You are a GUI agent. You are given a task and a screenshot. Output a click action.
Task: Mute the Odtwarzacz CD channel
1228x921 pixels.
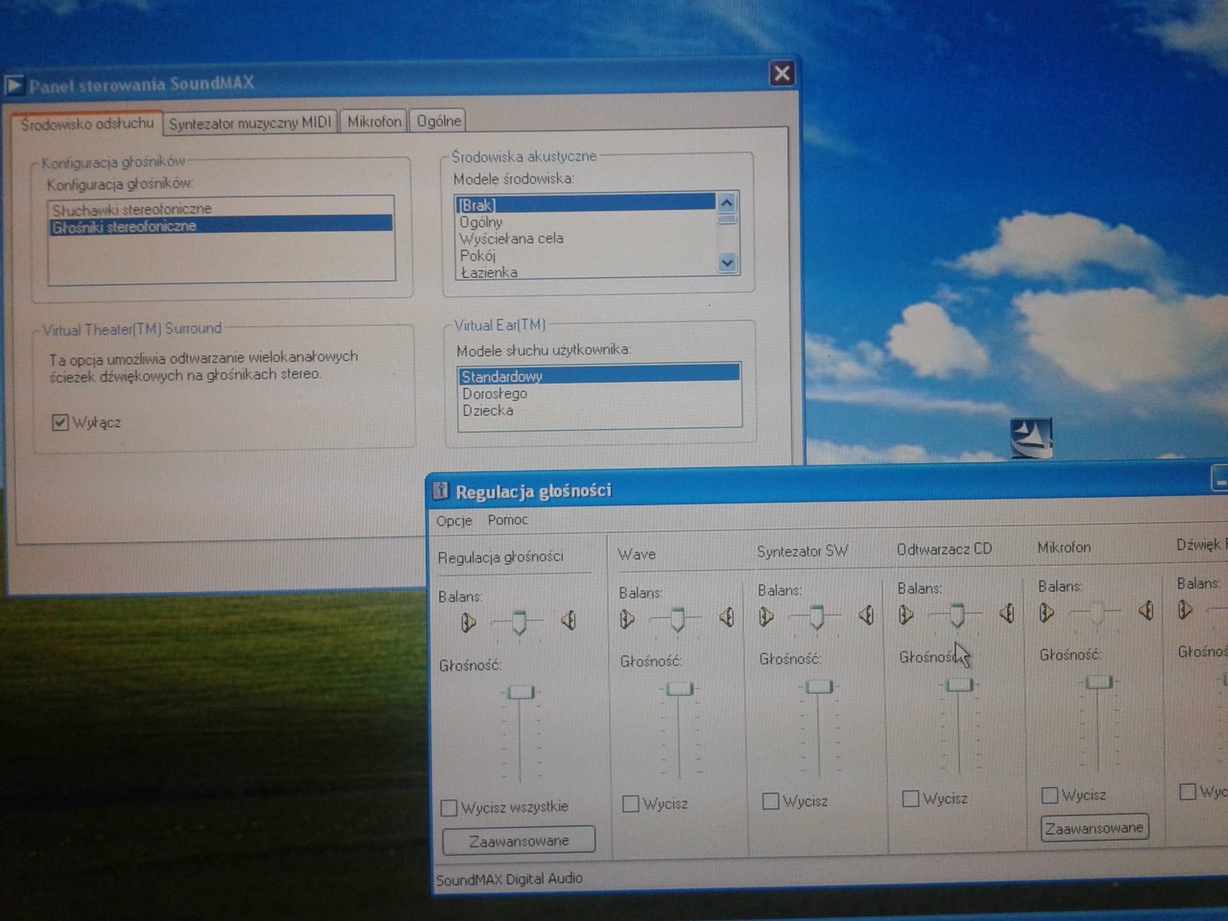(910, 798)
